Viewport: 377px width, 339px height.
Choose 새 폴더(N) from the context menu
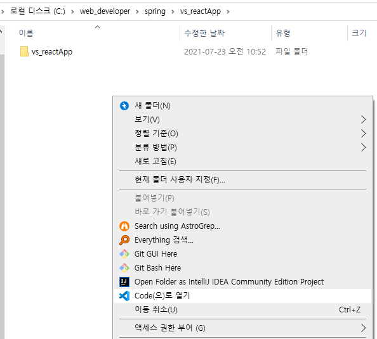243,106
